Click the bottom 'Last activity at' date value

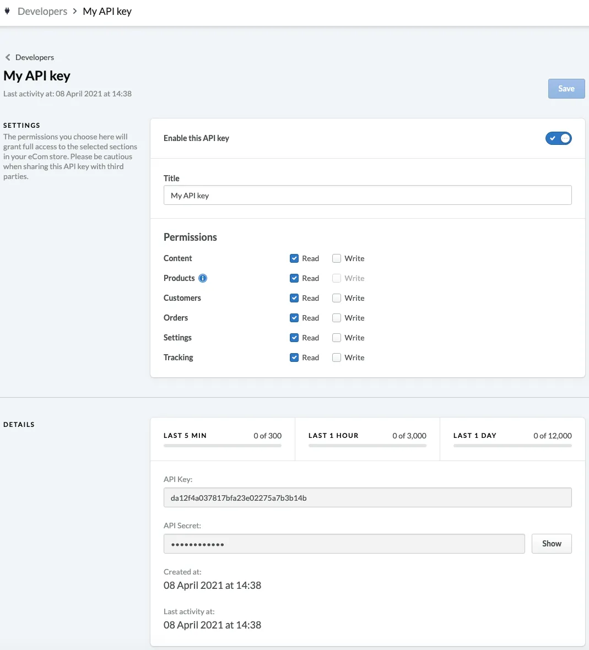point(212,625)
